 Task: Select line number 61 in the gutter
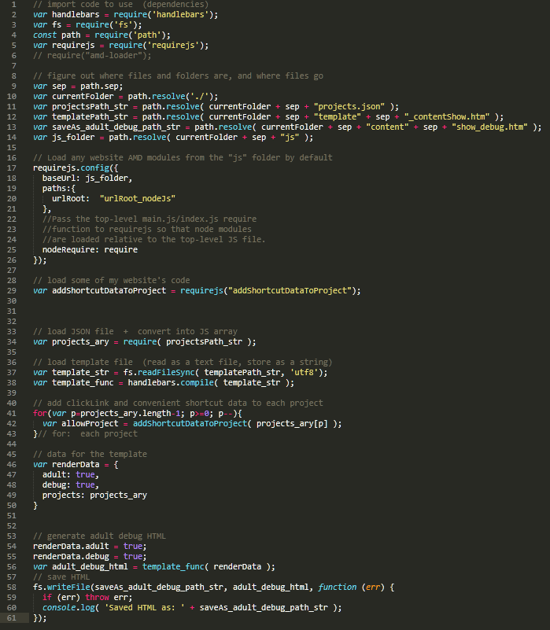click(x=12, y=617)
